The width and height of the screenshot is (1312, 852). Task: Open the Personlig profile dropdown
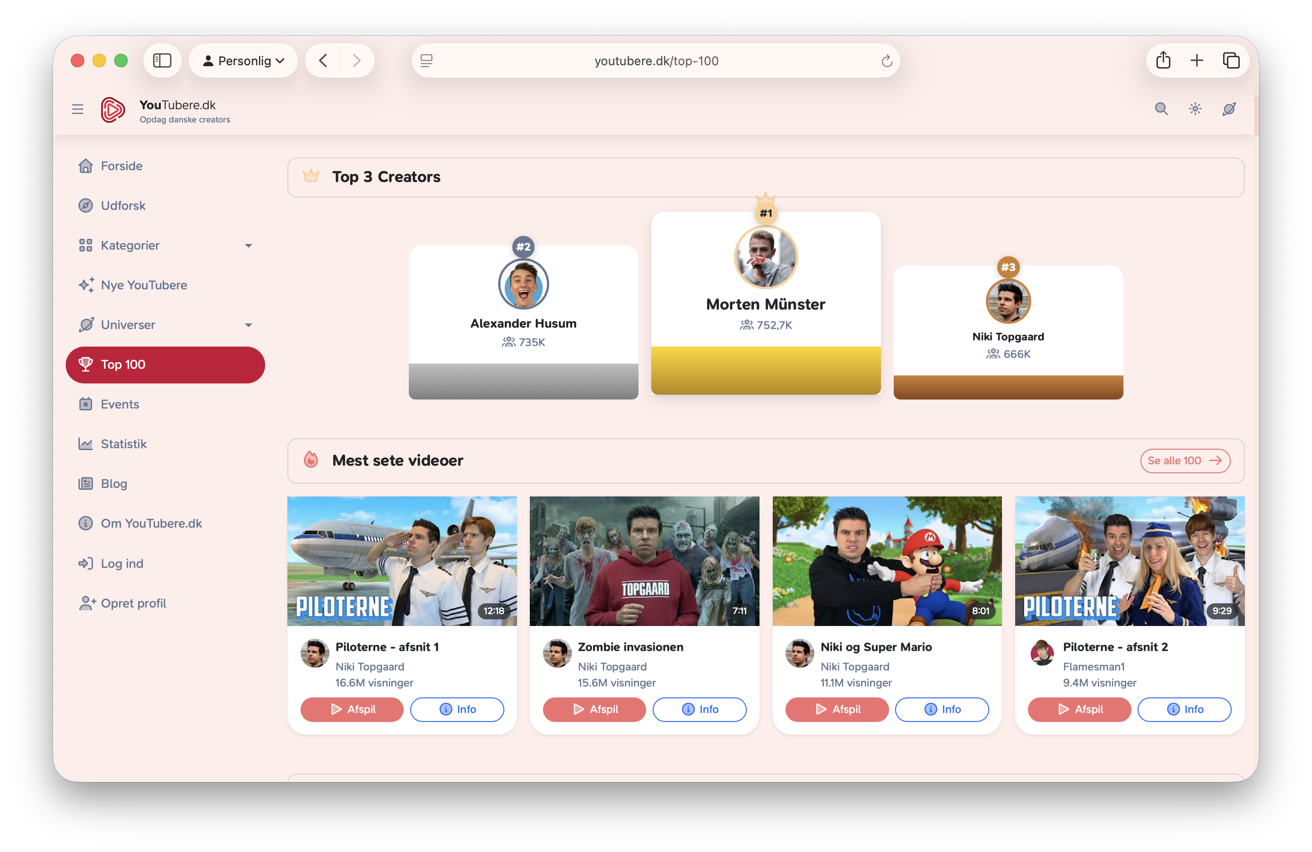pyautogui.click(x=243, y=61)
